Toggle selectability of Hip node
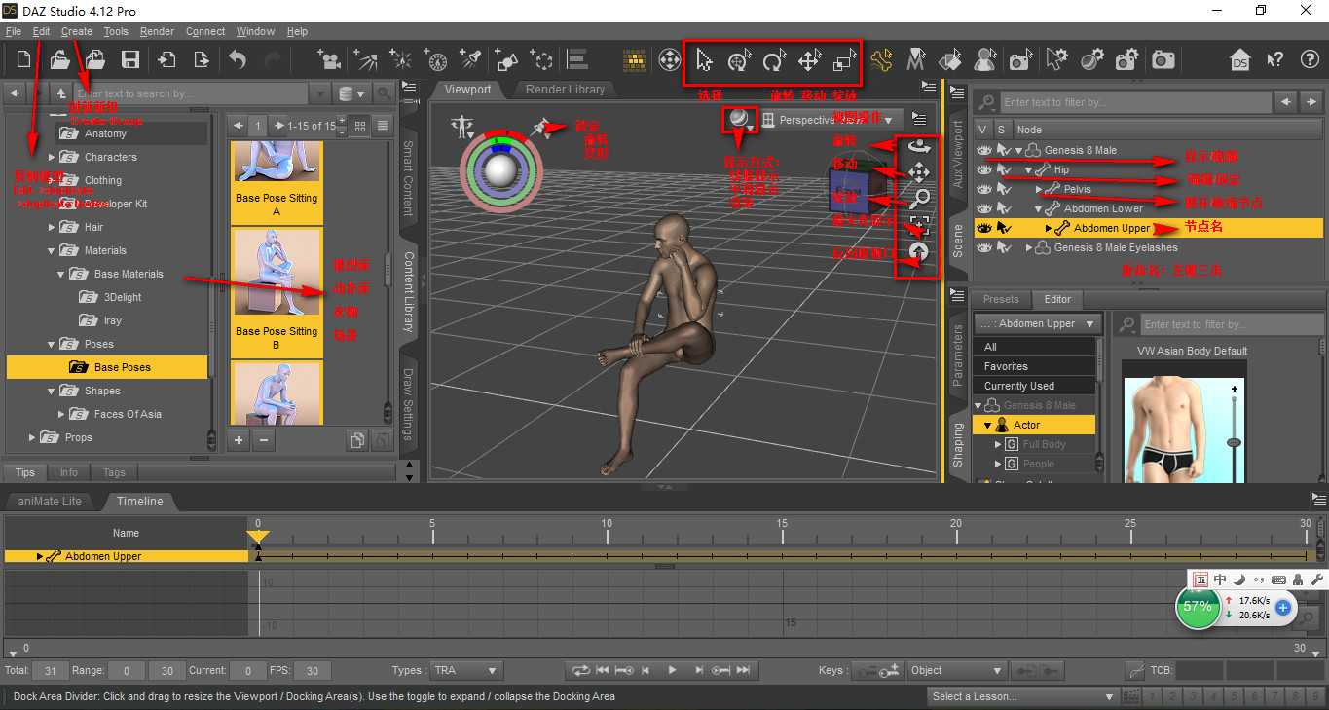 (1004, 169)
